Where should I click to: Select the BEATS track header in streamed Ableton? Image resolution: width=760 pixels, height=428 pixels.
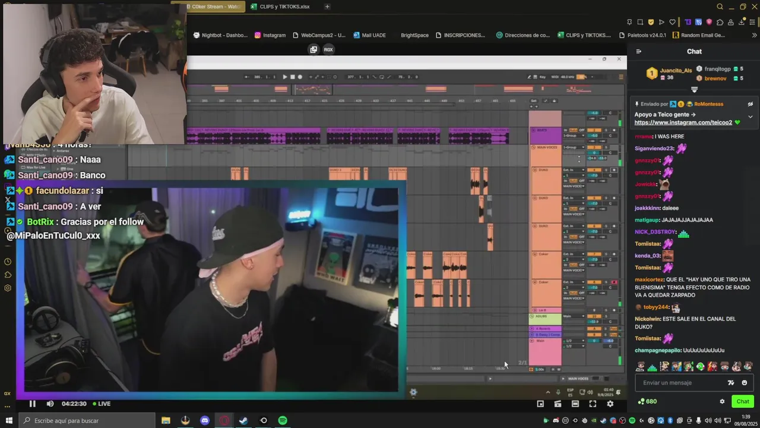545,135
